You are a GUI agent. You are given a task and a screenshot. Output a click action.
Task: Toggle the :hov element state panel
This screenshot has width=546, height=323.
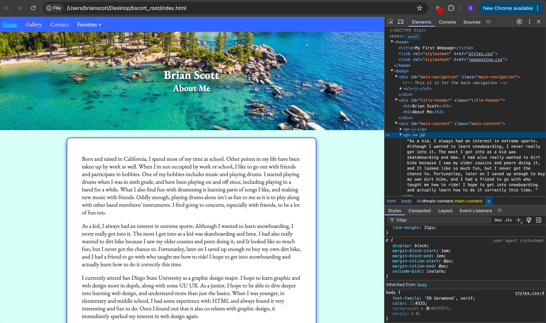498,220
